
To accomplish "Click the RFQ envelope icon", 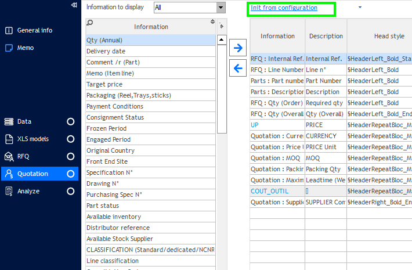I will (x=9, y=156).
